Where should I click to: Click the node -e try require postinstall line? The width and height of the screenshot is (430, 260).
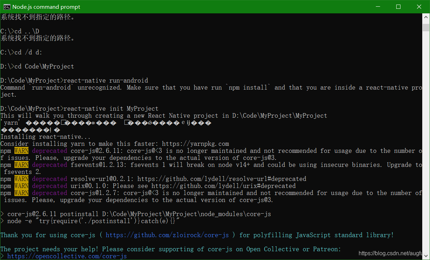tap(90, 221)
